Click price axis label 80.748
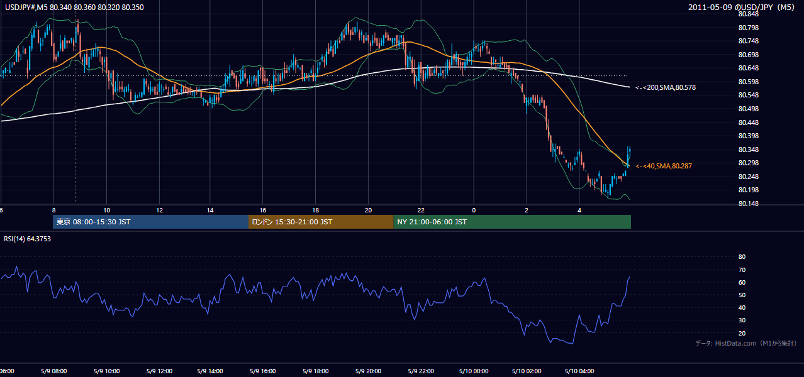This screenshot has width=804, height=377. [748, 41]
